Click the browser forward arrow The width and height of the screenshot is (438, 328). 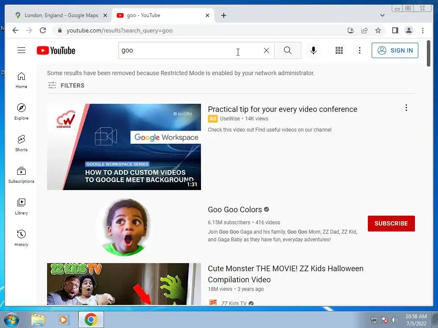click(29, 30)
